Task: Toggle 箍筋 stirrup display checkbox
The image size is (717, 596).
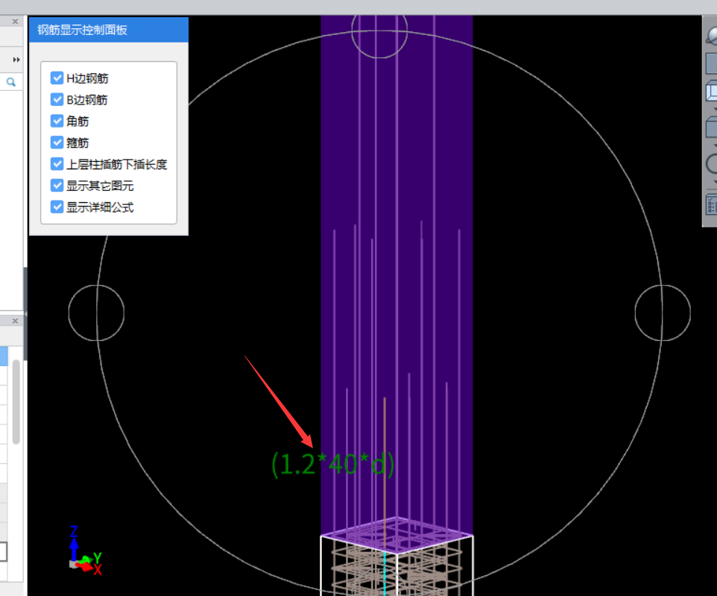Action: (57, 142)
